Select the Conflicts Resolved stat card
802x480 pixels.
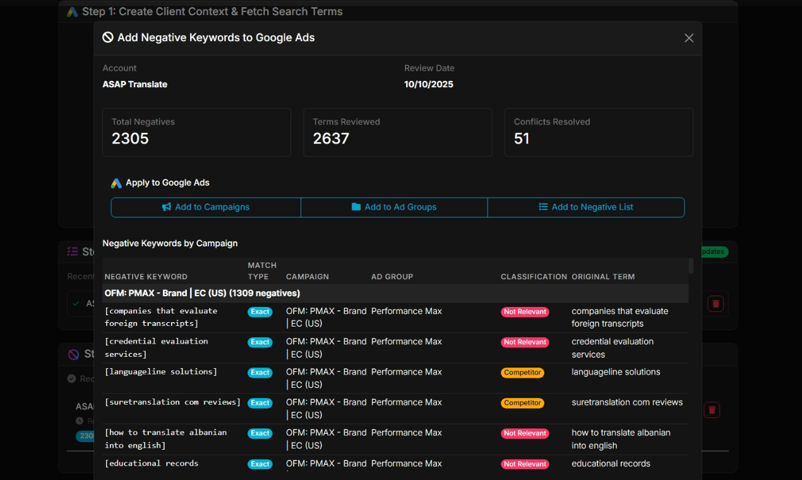[598, 132]
